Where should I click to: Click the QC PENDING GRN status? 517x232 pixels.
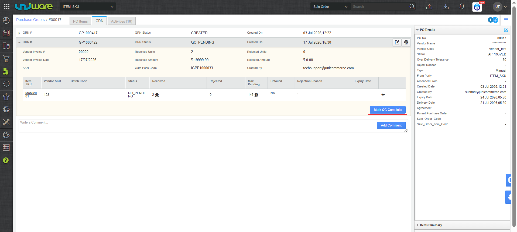pyautogui.click(x=203, y=43)
